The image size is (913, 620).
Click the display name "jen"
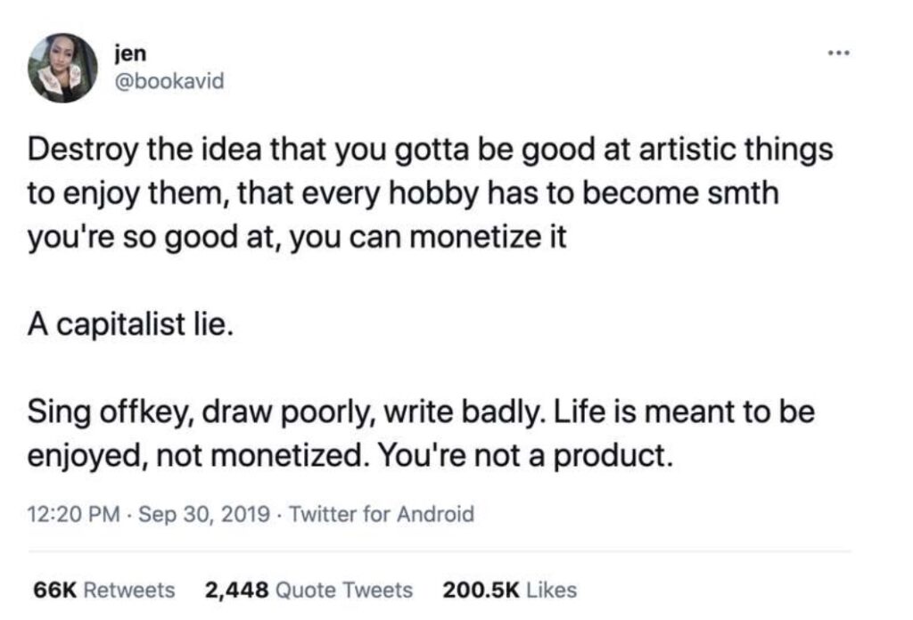tap(130, 53)
